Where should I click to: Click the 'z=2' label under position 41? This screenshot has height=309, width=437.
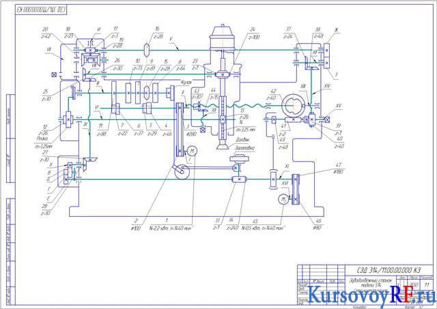282,134
